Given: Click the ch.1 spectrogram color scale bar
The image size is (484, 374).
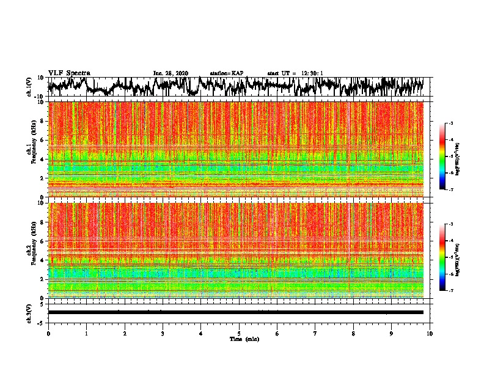Looking at the screenshot, I should 442,156.
